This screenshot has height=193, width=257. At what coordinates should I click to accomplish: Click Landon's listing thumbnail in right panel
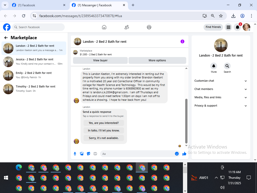(x=221, y=45)
